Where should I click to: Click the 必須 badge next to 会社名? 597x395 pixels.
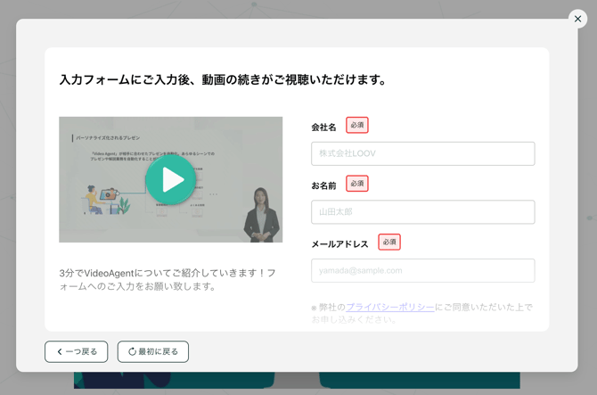(x=357, y=125)
